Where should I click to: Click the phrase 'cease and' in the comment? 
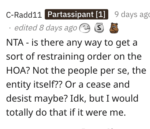click(x=108, y=85)
